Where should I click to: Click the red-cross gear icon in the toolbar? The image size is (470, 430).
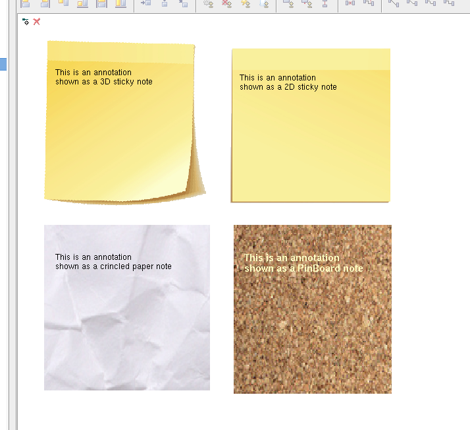227,4
